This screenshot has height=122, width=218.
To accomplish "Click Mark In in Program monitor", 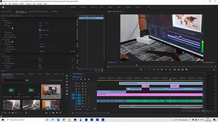I will pos(145,69).
